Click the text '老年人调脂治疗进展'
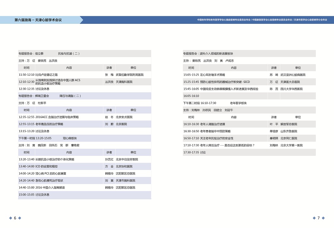The height and width of the screenshot is (228, 334). 213,124
